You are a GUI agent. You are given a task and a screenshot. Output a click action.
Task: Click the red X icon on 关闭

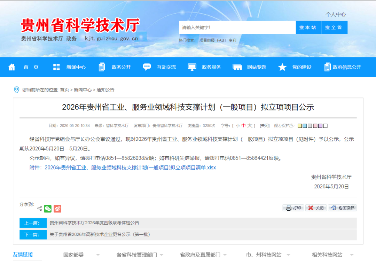[311, 208]
